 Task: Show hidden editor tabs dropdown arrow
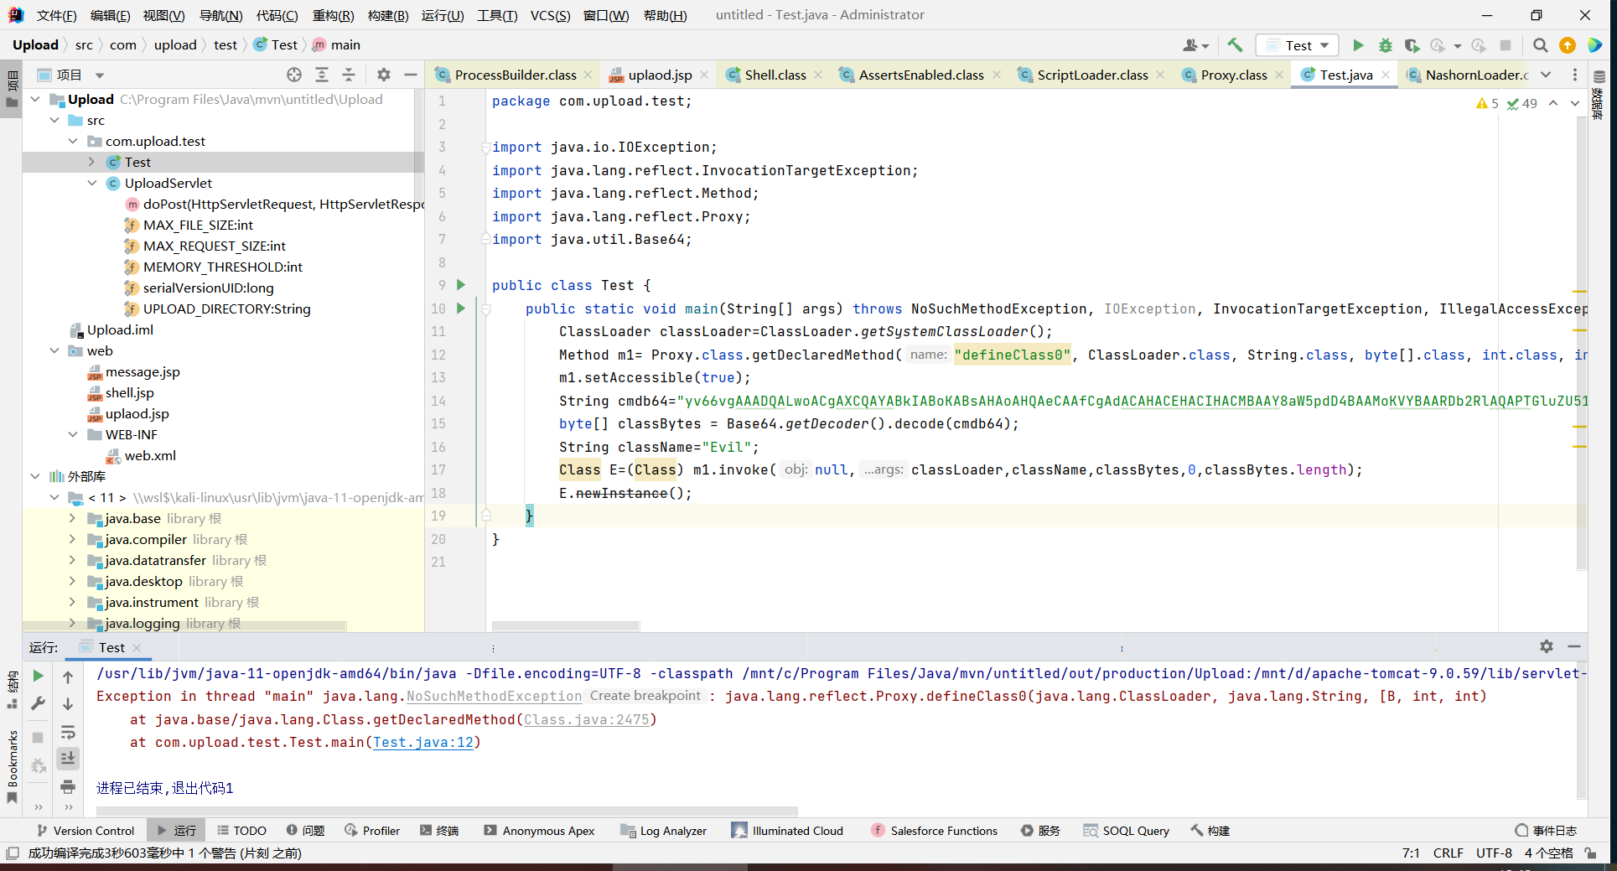pos(1546,75)
